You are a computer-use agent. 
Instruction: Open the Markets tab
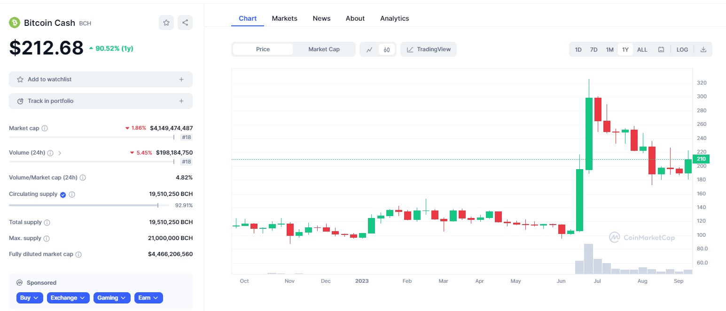click(x=284, y=18)
